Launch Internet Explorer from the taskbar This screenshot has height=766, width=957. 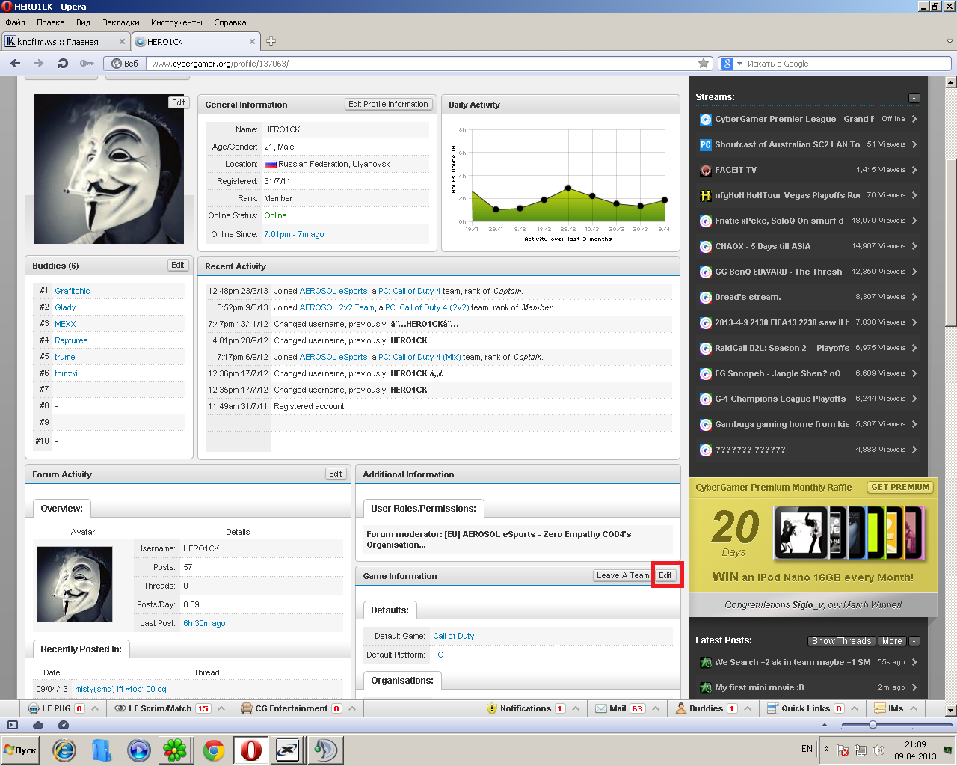click(64, 750)
